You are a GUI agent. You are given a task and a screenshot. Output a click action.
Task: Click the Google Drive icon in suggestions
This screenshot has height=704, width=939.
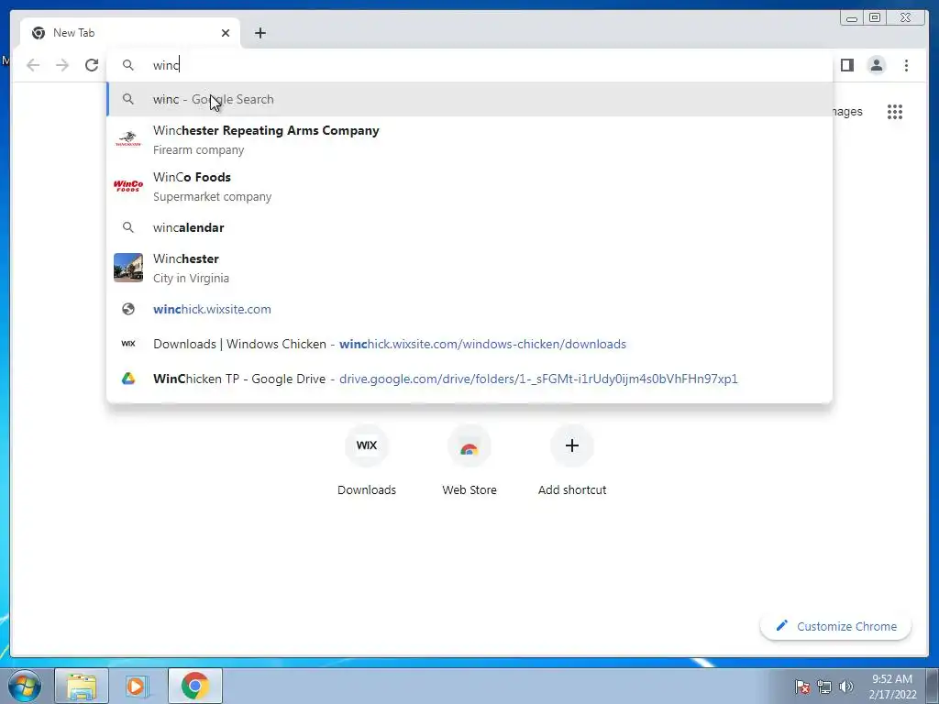point(128,379)
